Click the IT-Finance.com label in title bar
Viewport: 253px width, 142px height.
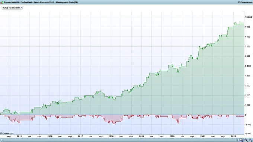pyautogui.click(x=245, y=3)
